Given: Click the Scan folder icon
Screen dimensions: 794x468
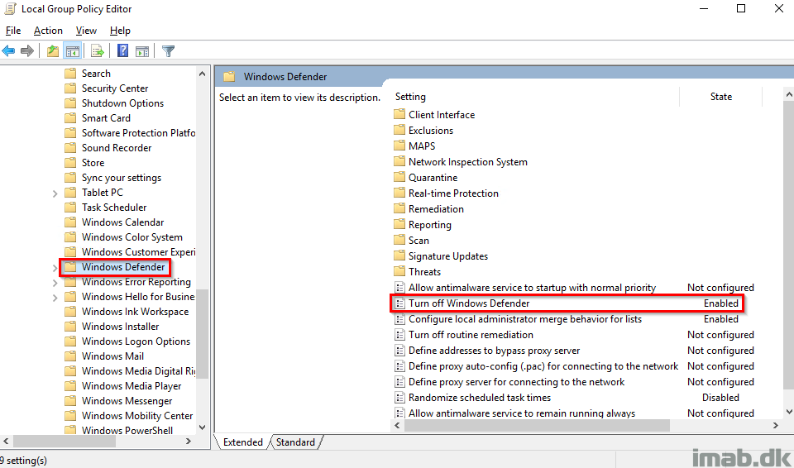Looking at the screenshot, I should click(399, 240).
